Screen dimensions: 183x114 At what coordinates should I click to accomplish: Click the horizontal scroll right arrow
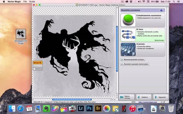click(x=115, y=99)
